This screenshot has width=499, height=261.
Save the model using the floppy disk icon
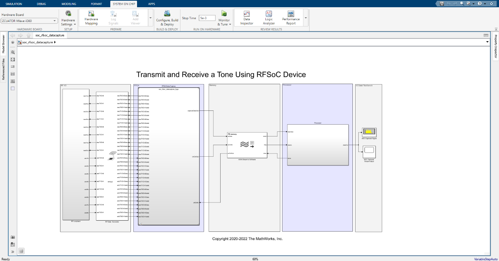pos(442,4)
